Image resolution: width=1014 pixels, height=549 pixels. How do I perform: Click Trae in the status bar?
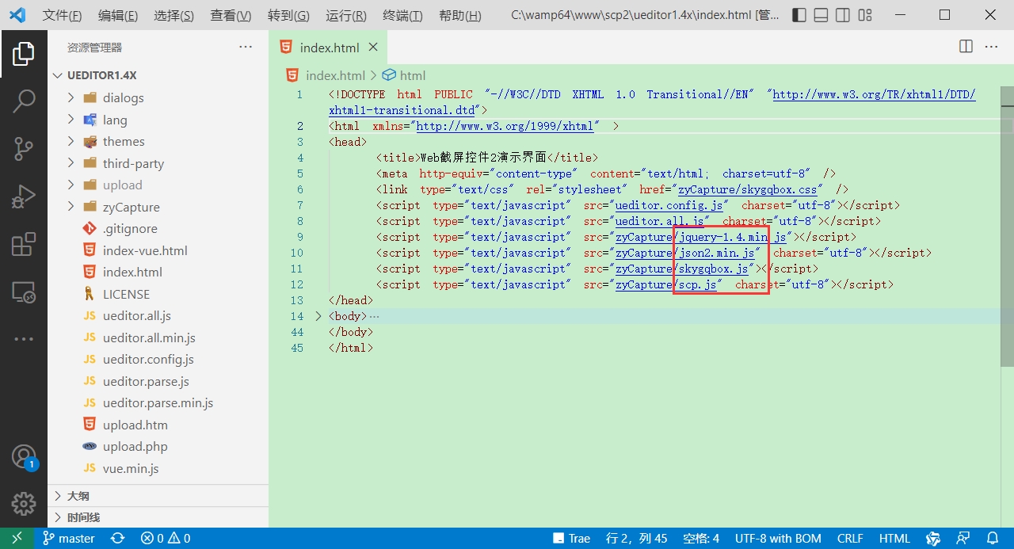click(572, 539)
